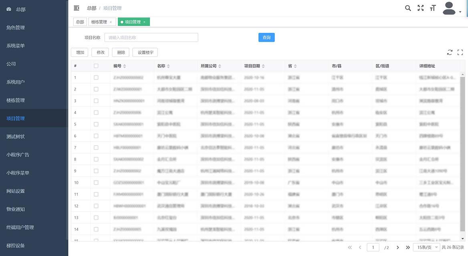The width and height of the screenshot is (468, 256).
Task: Sort by the 编号 column arrows
Action: [x=125, y=66]
